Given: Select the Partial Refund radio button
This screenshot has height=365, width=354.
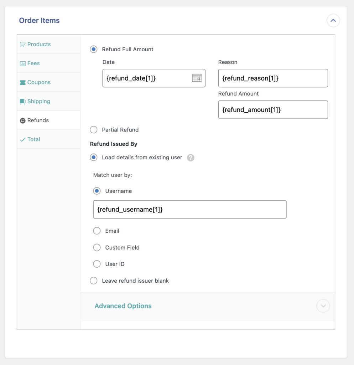Looking at the screenshot, I should click(x=93, y=130).
